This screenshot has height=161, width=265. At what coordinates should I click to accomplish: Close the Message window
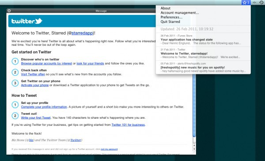coord(9,11)
